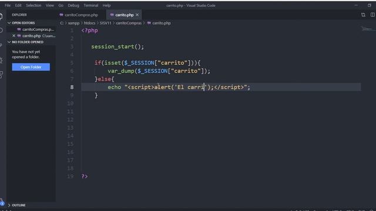Click the Open Folder button

click(x=31, y=67)
